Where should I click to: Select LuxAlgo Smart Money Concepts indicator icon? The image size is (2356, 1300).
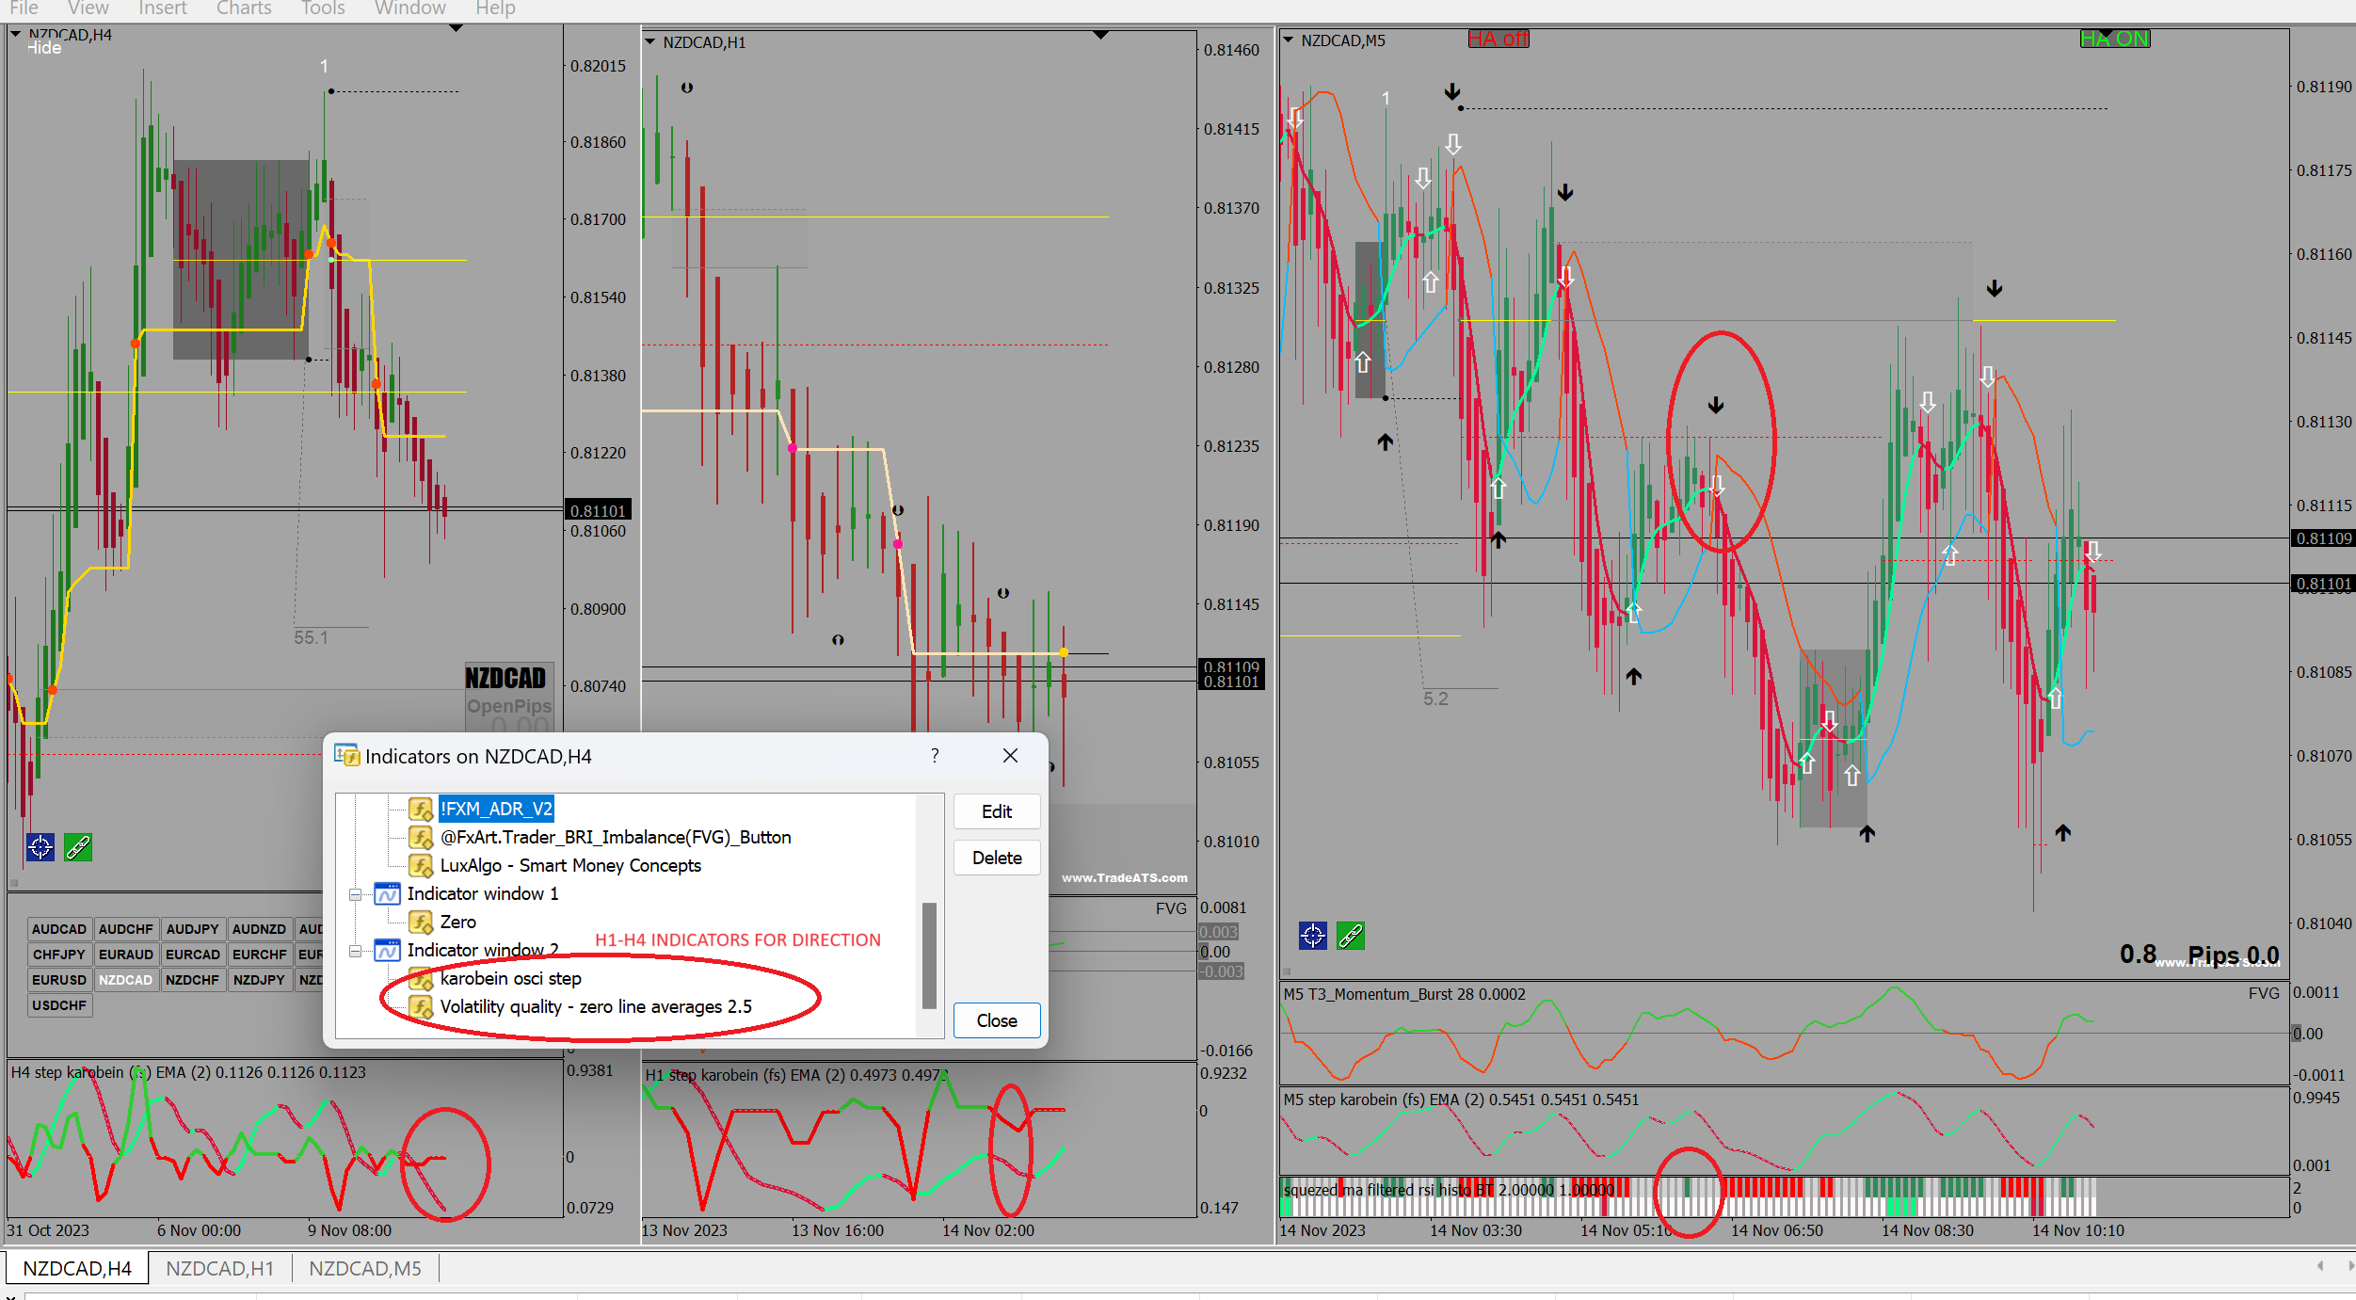click(420, 865)
